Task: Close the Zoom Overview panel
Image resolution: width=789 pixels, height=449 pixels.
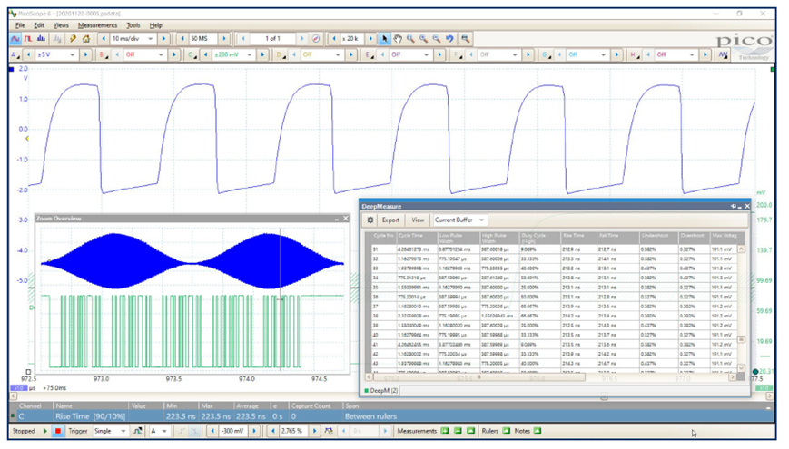Action: [346, 219]
